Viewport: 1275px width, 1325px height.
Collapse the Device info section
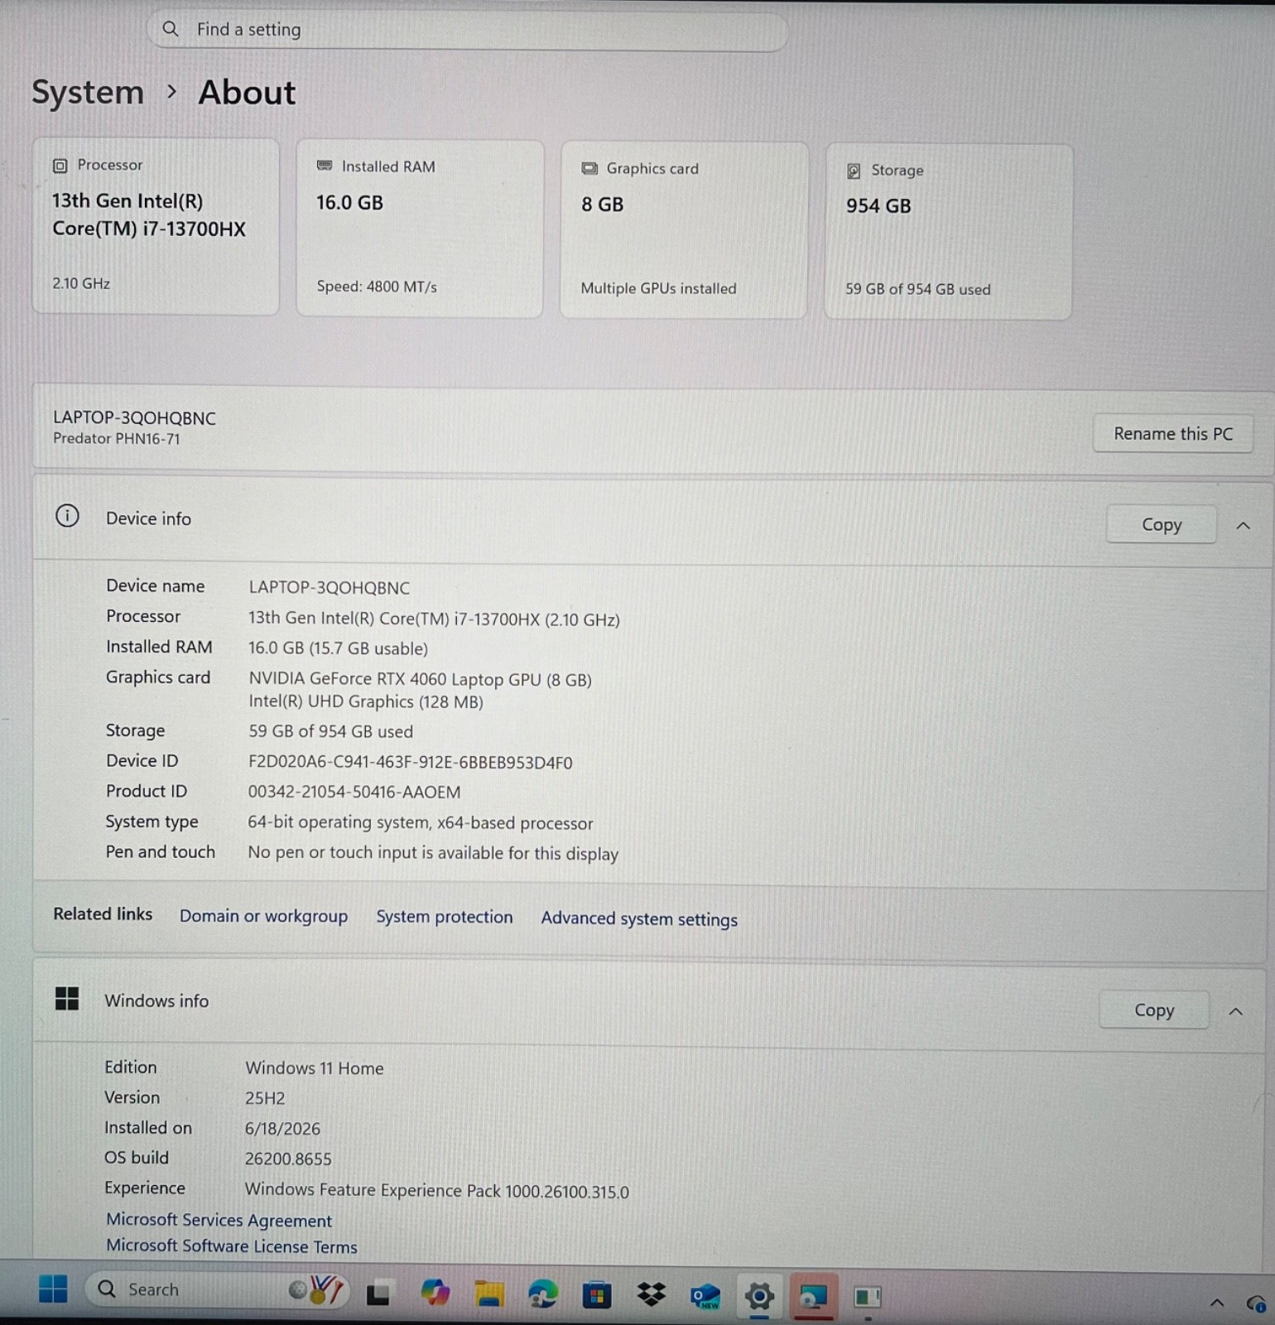pyautogui.click(x=1243, y=526)
